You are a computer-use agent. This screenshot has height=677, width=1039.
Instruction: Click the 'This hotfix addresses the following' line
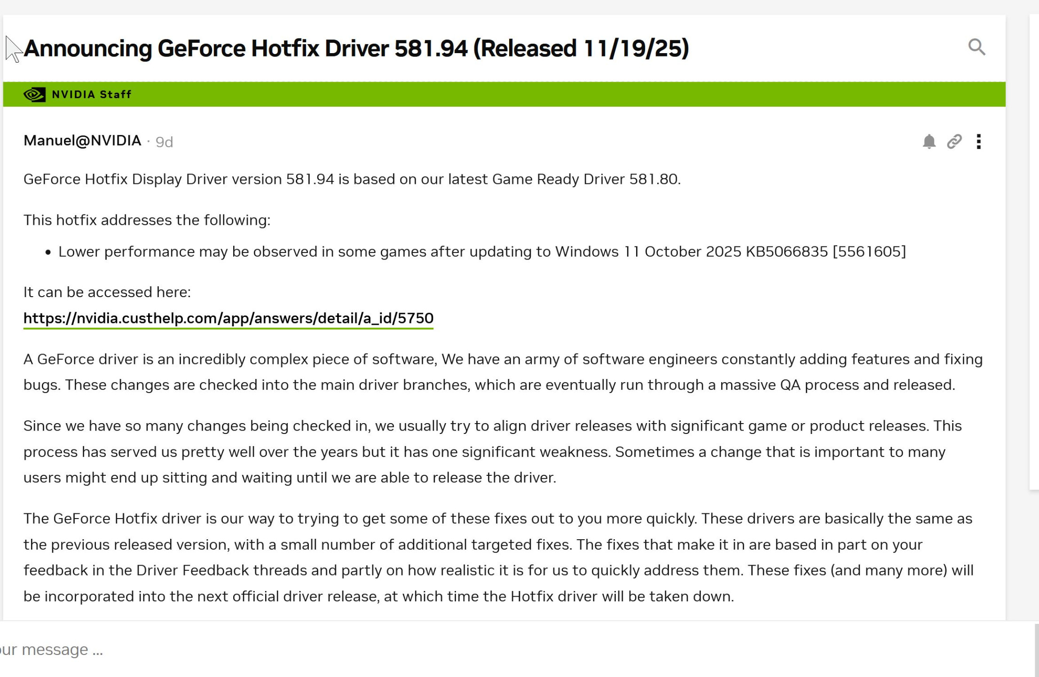pyautogui.click(x=147, y=220)
